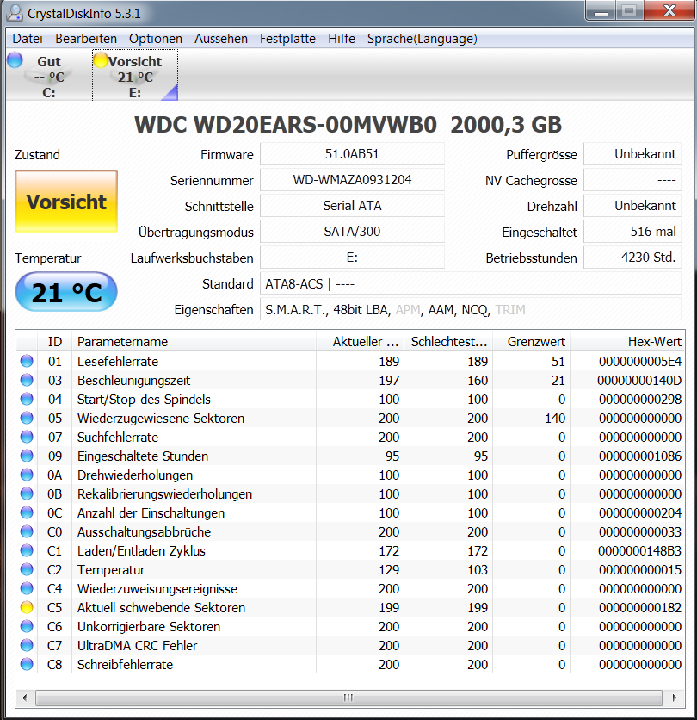Close the CrystalDiskInfo window
Viewport: 697px width, 720px height.
point(669,11)
